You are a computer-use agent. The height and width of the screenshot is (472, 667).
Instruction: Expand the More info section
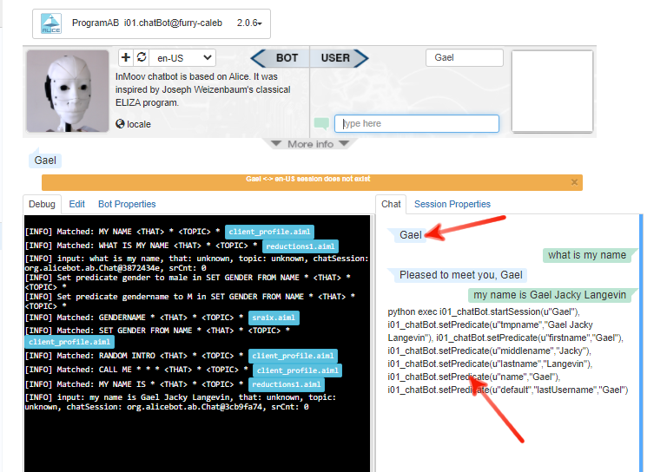[311, 144]
